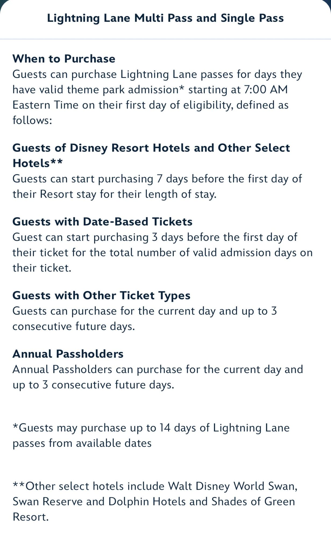This screenshot has height=537, width=331.
Task: Select the When to Purchase heading
Action: click(64, 59)
